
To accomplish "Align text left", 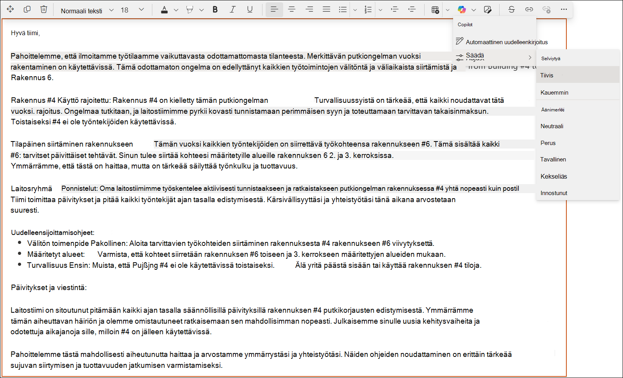I will pos(274,9).
